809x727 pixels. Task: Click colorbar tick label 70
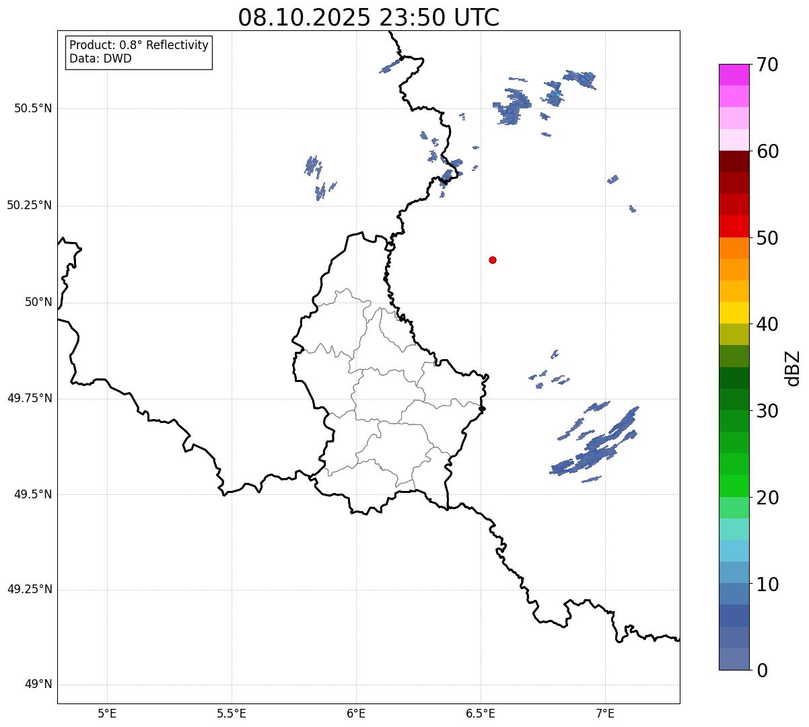(767, 65)
